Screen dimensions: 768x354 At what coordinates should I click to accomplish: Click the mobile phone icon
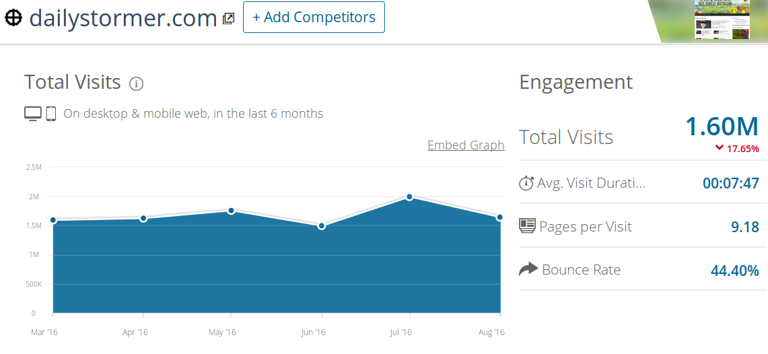click(x=50, y=114)
